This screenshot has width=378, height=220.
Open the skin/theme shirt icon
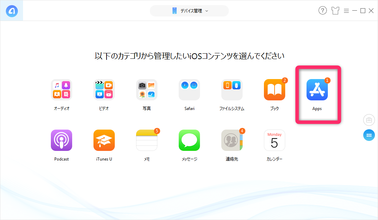pos(335,11)
